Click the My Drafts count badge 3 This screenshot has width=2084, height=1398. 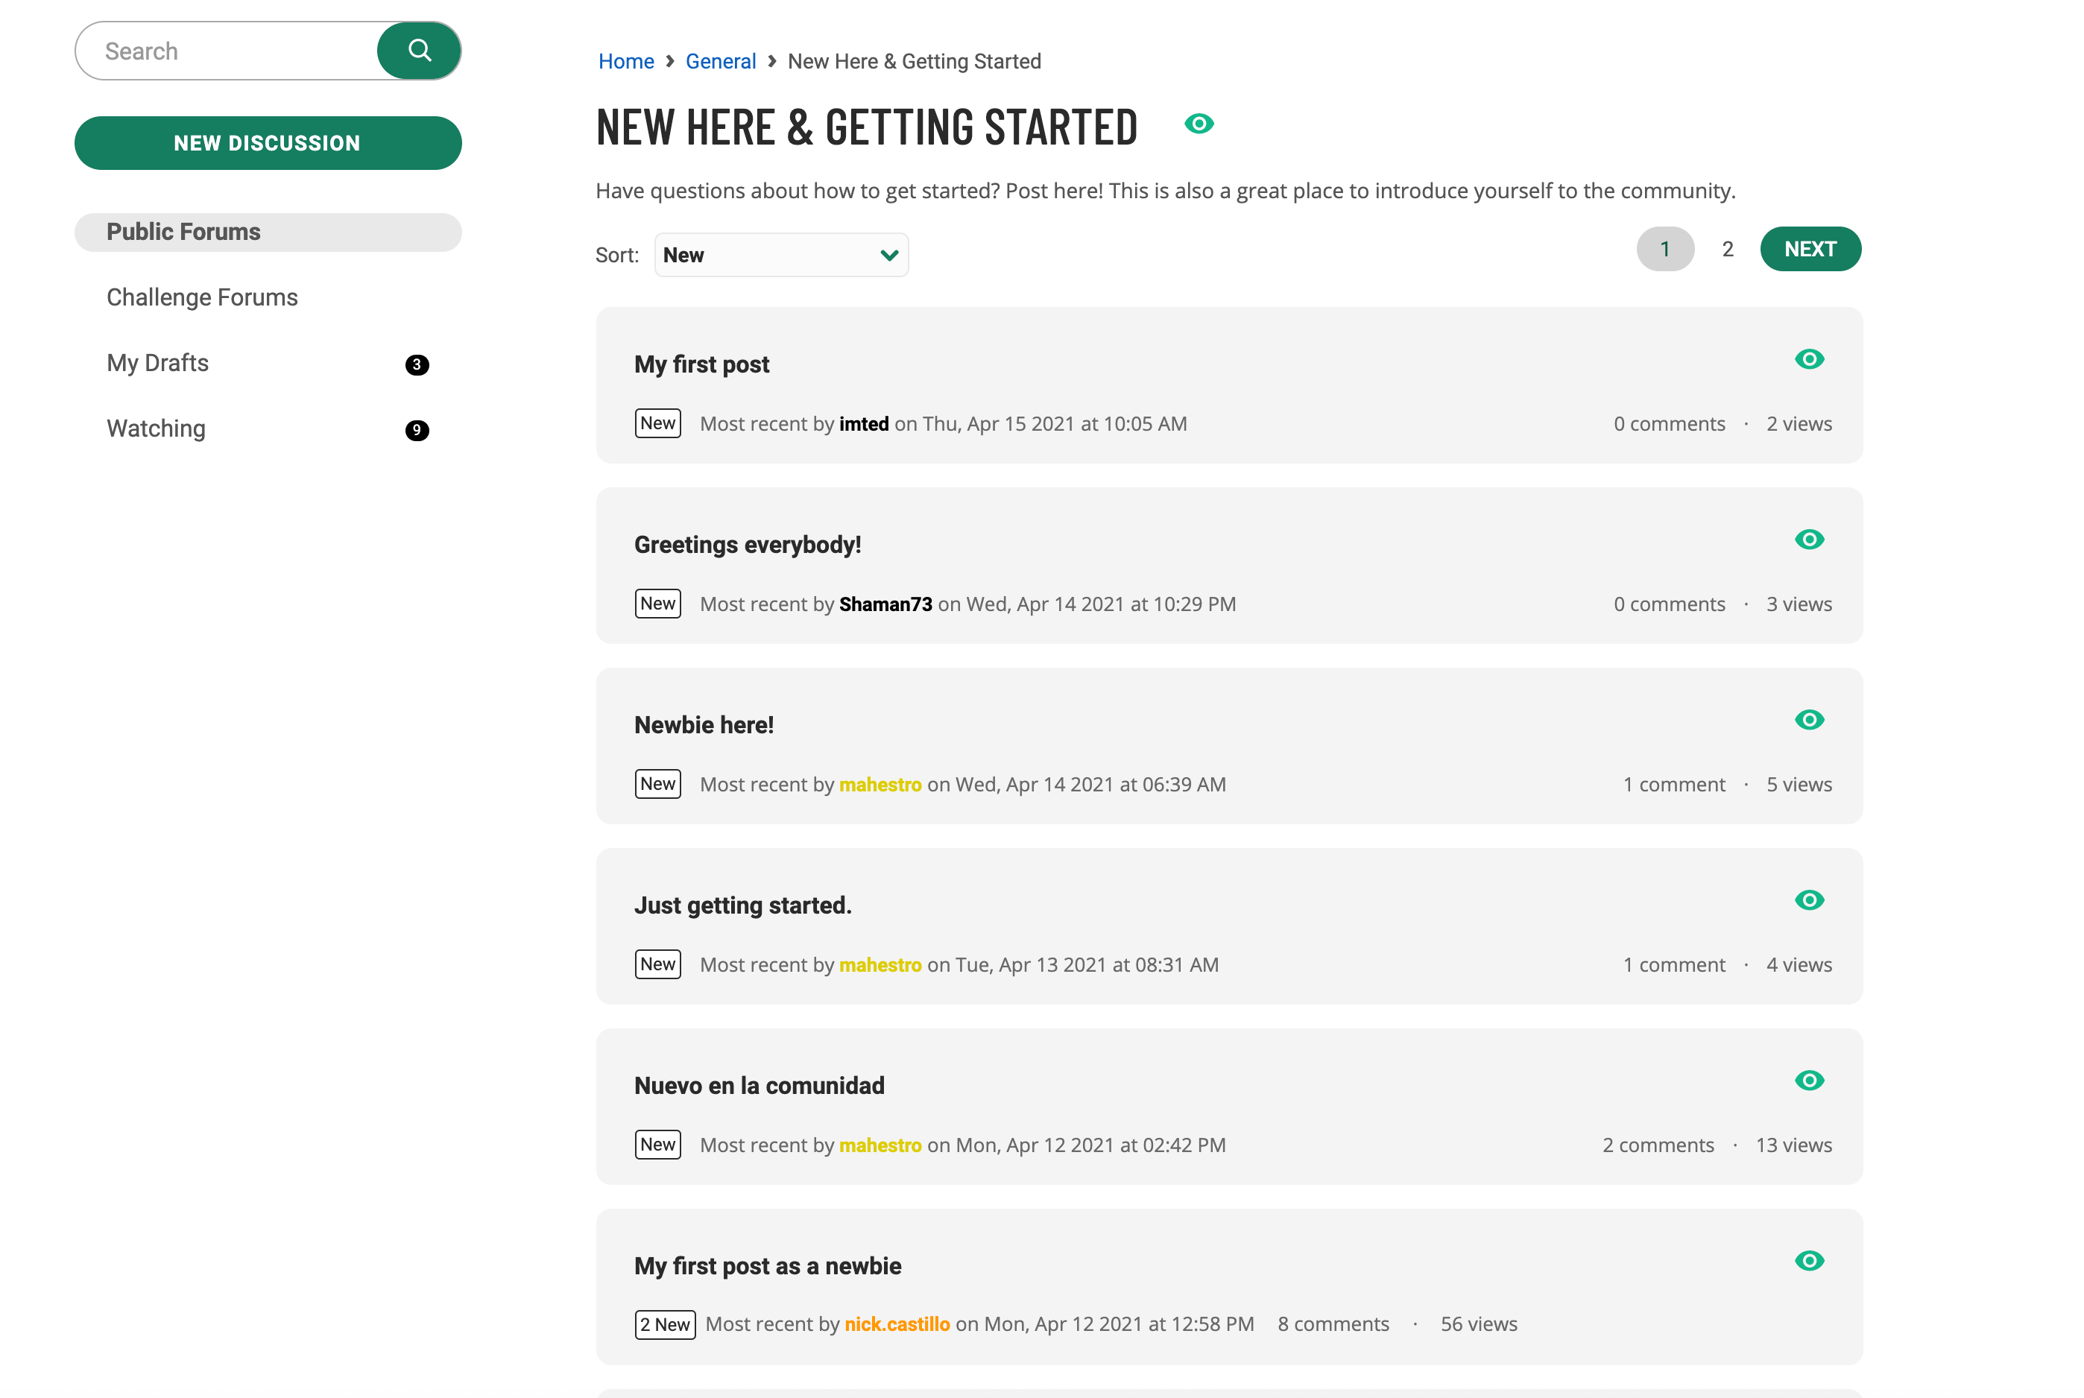417,364
